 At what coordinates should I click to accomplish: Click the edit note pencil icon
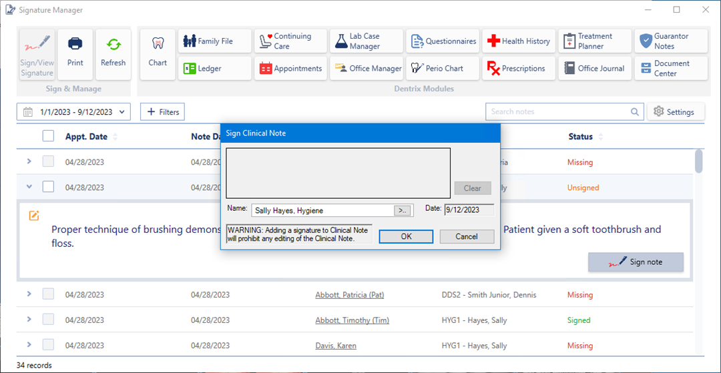[x=34, y=216]
